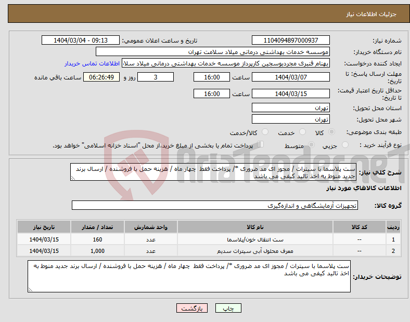Click the گروه کالا field
Image resolution: width=410 pixels, height=322 pixels.
click(x=215, y=205)
